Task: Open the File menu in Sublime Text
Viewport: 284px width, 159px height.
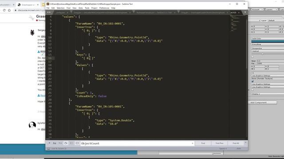Action: (48, 8)
